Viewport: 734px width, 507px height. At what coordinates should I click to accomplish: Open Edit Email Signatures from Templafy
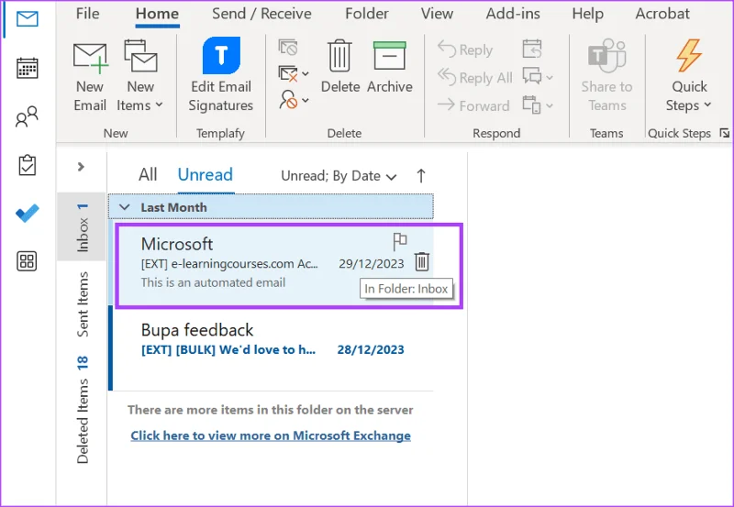tap(221, 75)
